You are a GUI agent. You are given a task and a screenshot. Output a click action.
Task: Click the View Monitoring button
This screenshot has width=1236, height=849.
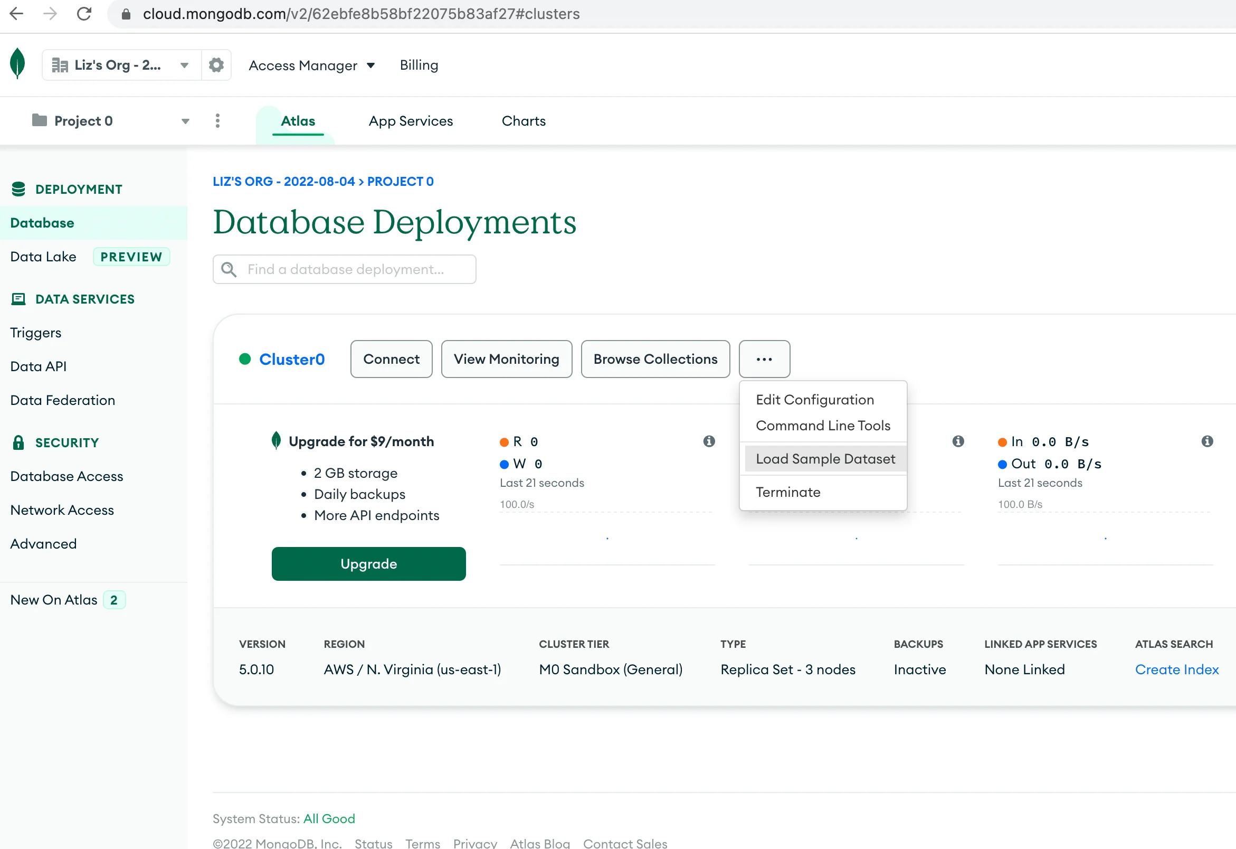[506, 359]
